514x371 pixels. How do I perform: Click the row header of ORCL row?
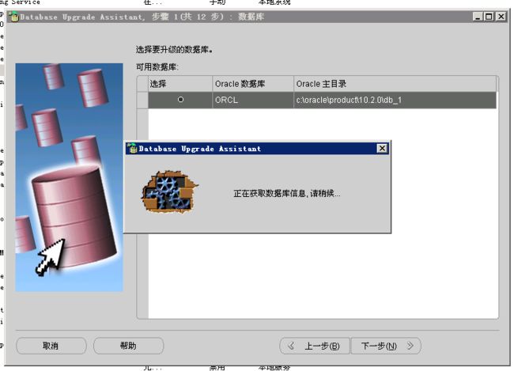coord(142,100)
